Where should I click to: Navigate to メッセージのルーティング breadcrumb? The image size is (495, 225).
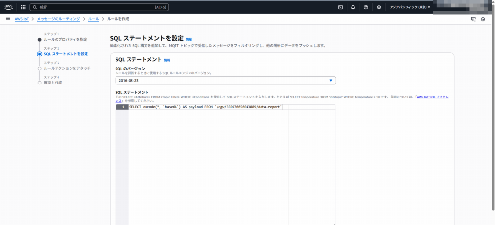point(58,19)
